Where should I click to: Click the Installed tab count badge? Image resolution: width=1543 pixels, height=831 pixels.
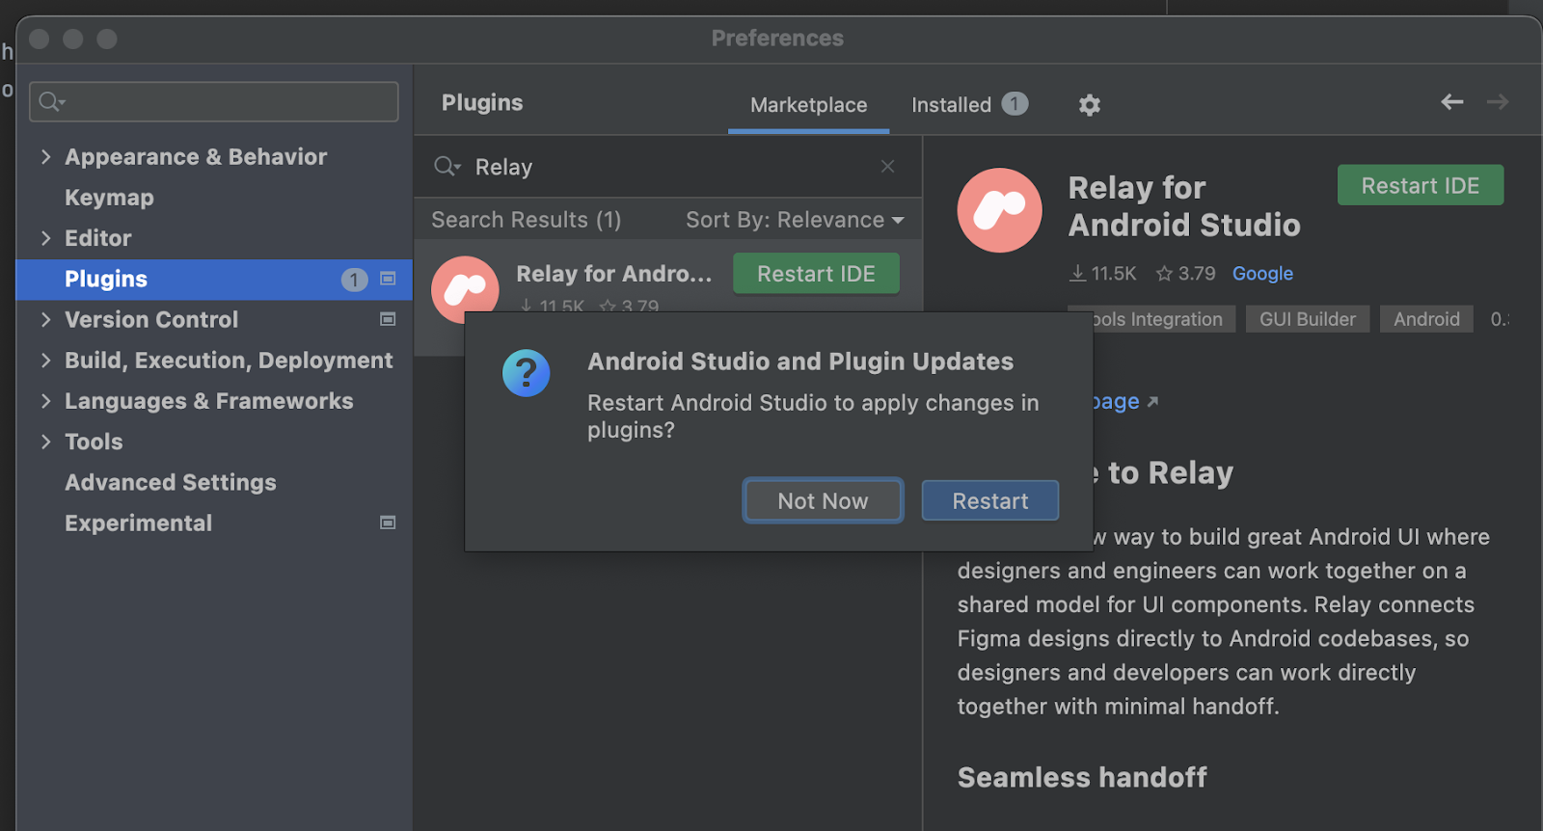1015,103
